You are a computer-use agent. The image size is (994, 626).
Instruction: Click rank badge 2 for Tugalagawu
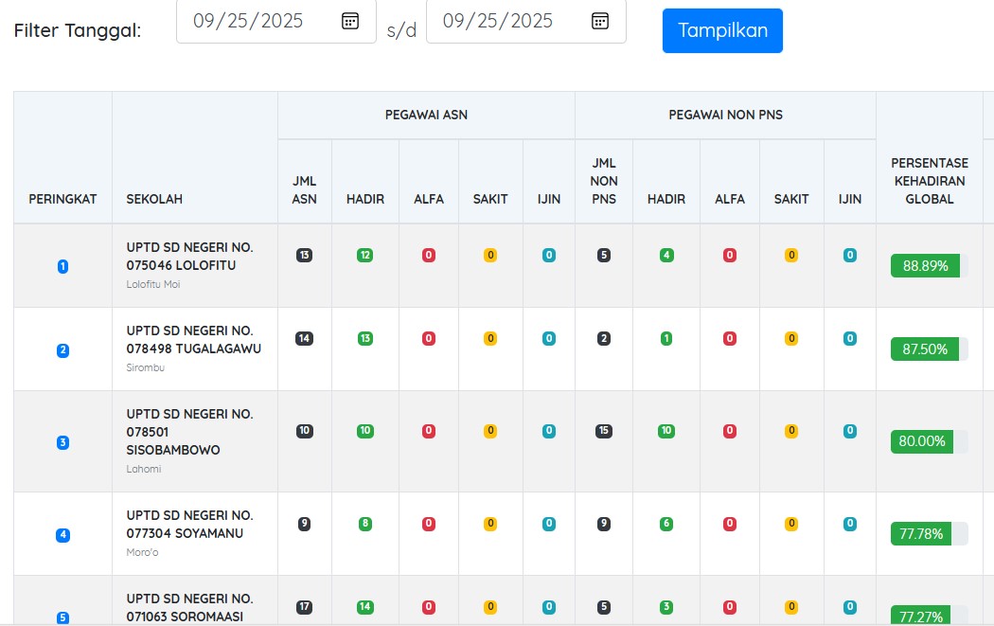(x=63, y=350)
